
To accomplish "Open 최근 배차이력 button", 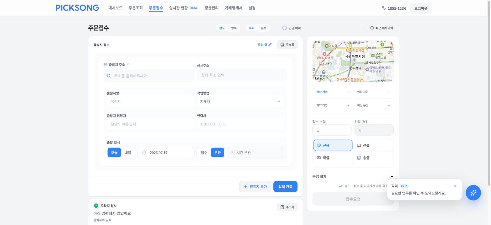I will [x=381, y=28].
